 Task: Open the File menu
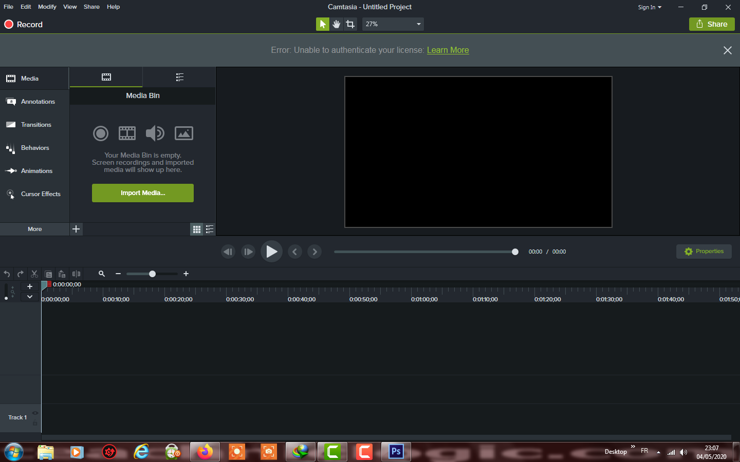(9, 7)
